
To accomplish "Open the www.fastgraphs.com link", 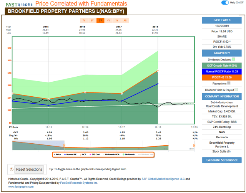I will [x=21, y=187].
